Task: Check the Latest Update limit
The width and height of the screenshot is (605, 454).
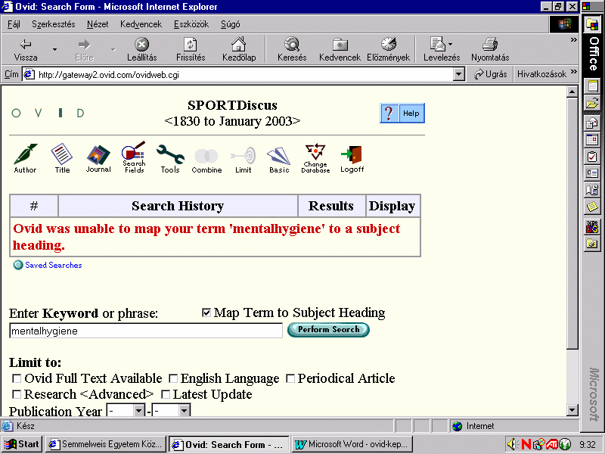Action: tap(166, 394)
